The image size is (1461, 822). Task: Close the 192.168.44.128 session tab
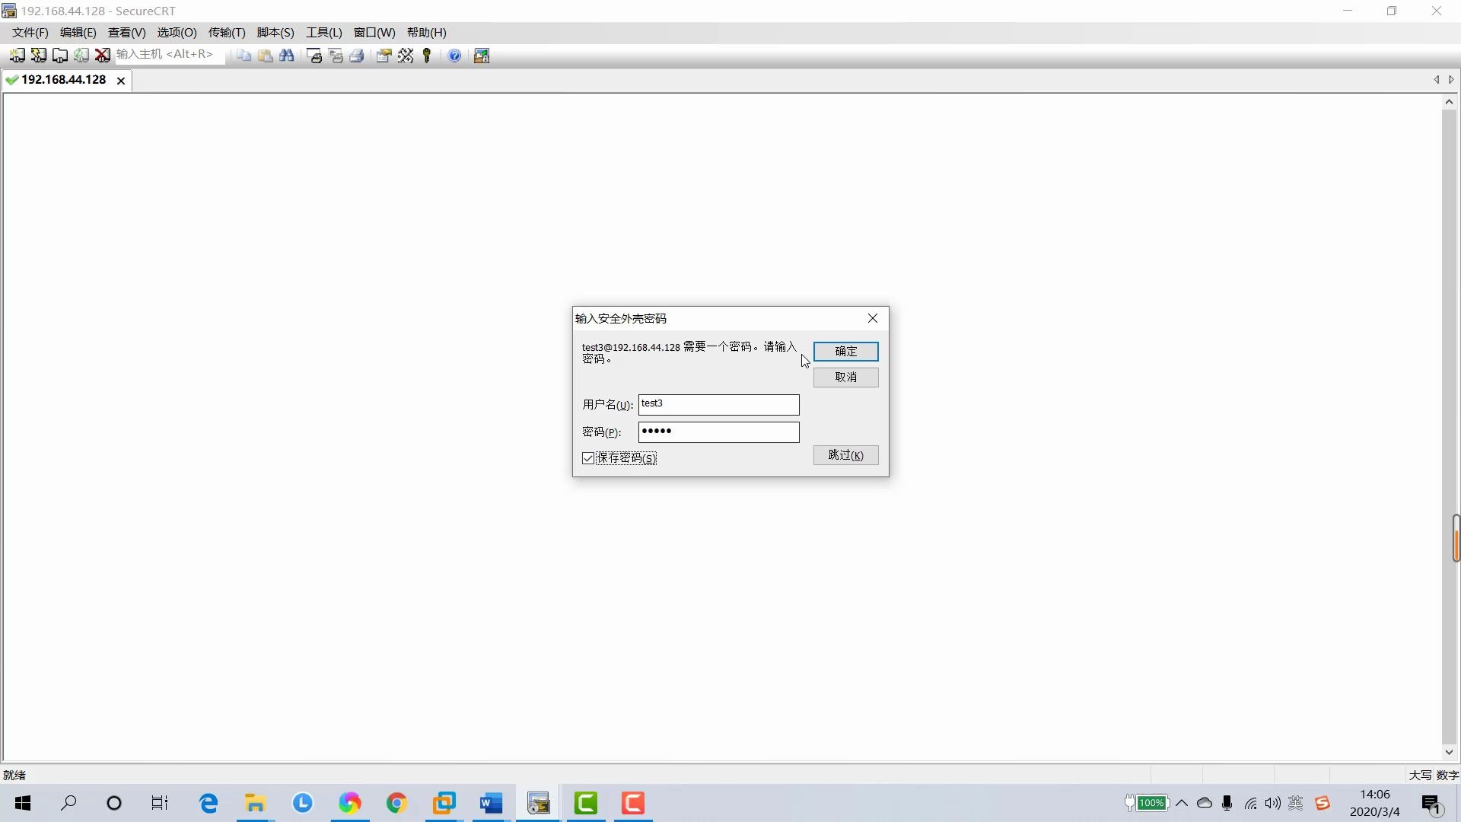point(120,81)
